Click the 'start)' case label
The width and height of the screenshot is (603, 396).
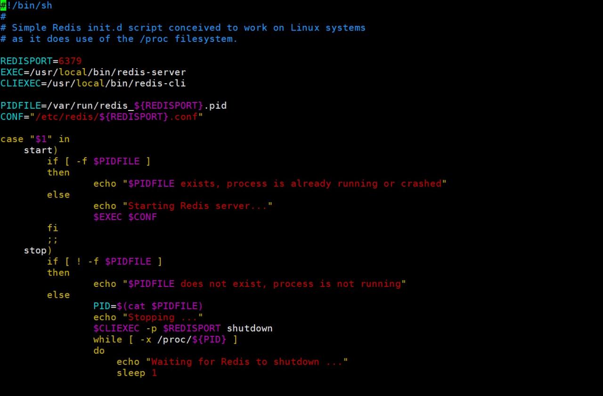41,150
